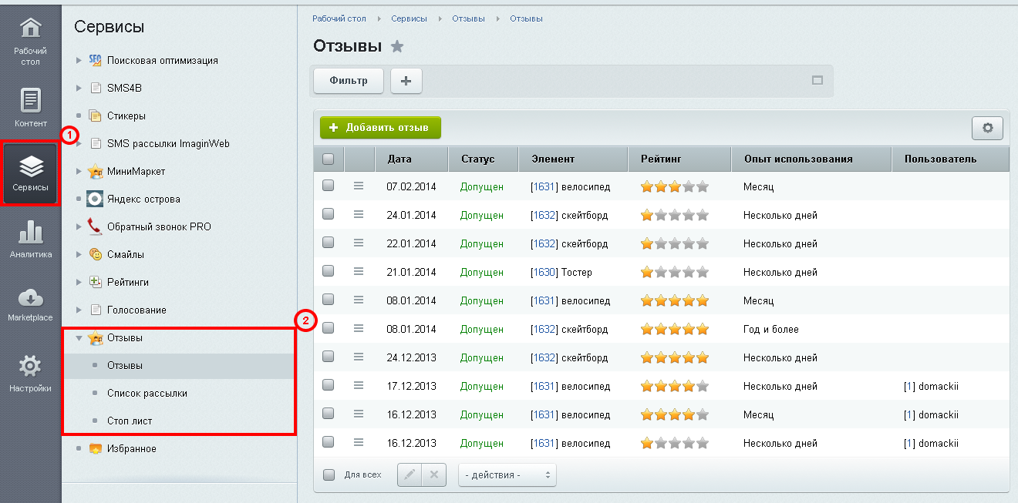1018x503 pixels.
Task: Open row menu for 07.02.2014 review
Action: tap(358, 186)
